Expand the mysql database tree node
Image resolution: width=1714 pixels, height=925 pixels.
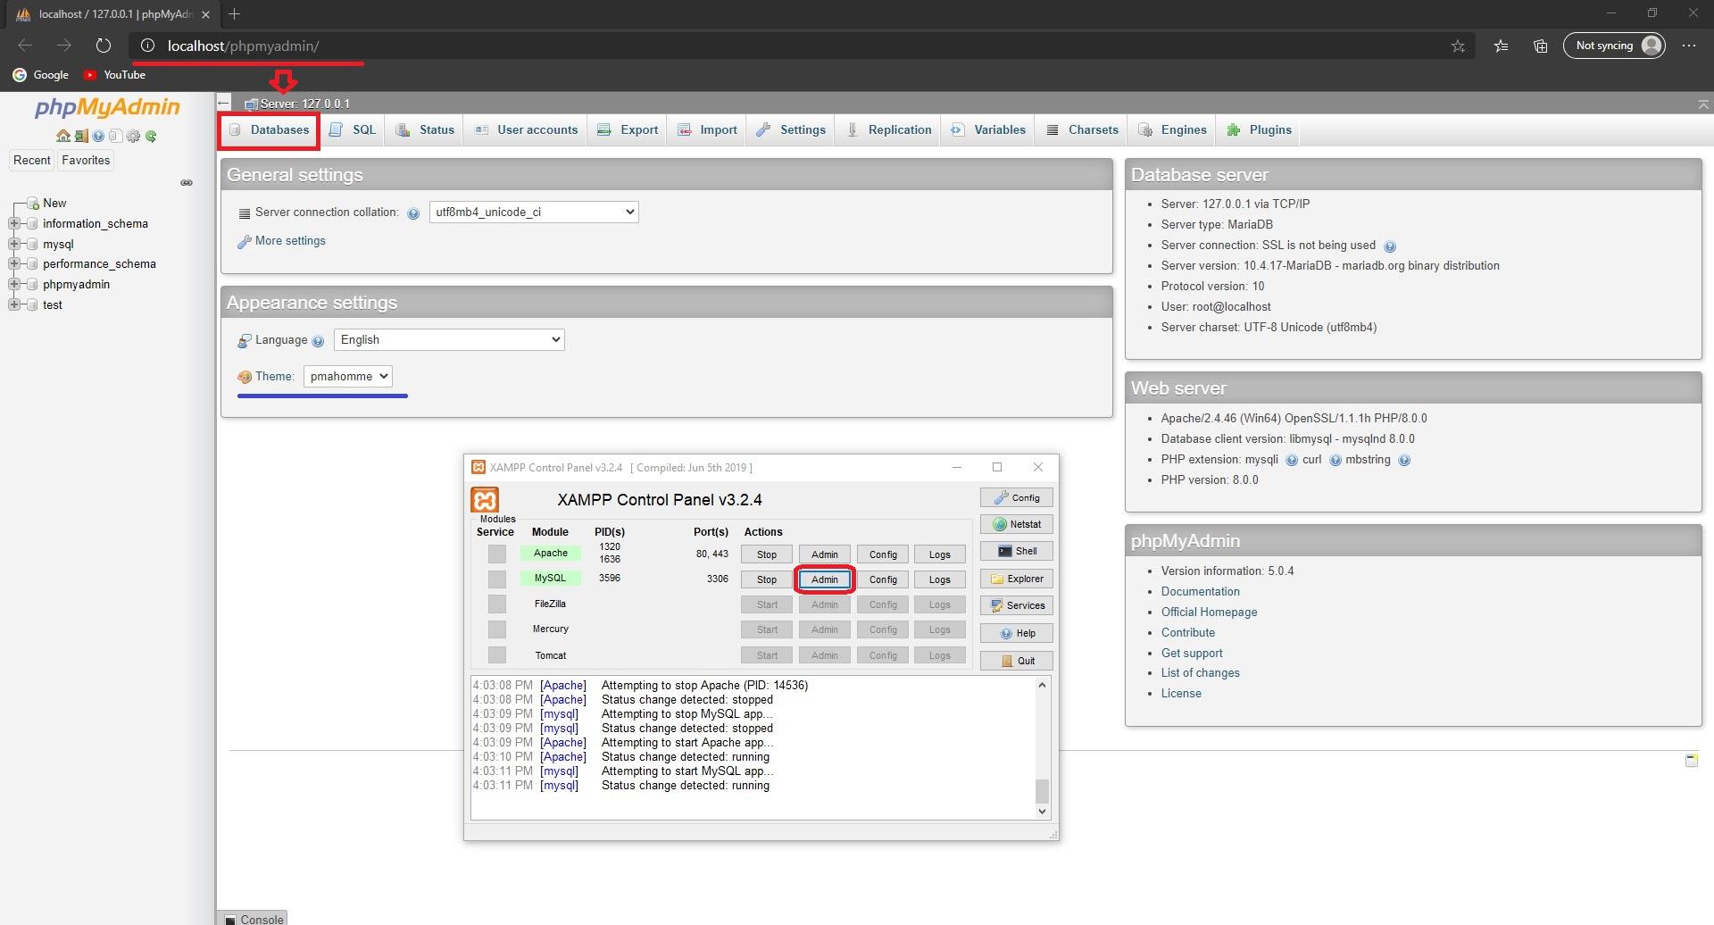(14, 244)
